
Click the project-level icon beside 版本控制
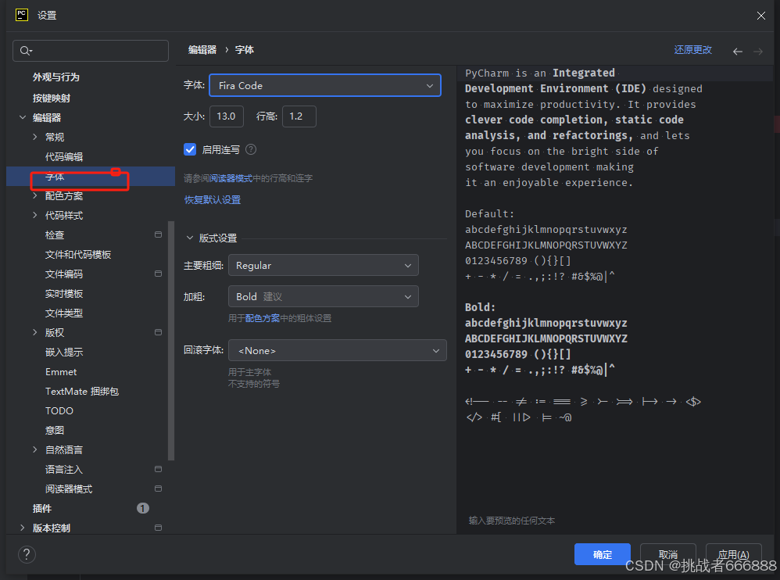tap(158, 528)
